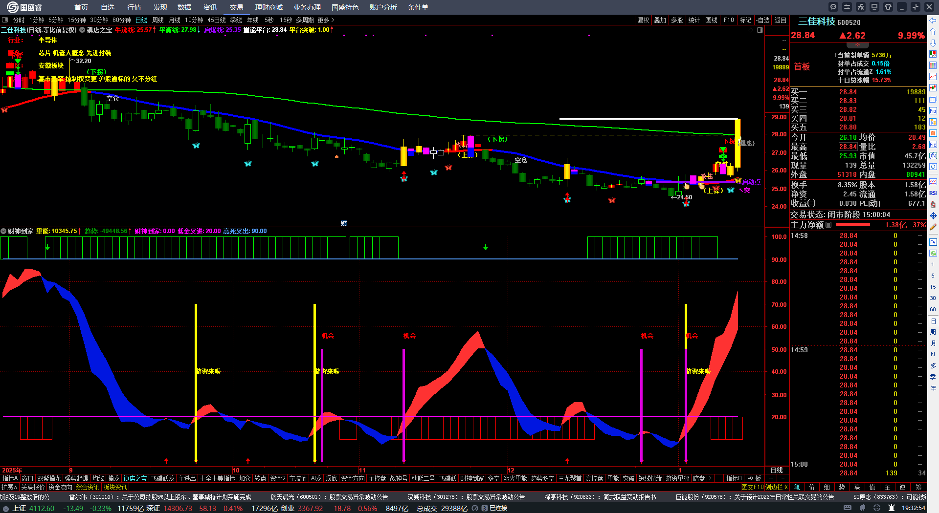
Task: Open the indicator dropdown beside 镇店之宝
Action: click(x=82, y=30)
